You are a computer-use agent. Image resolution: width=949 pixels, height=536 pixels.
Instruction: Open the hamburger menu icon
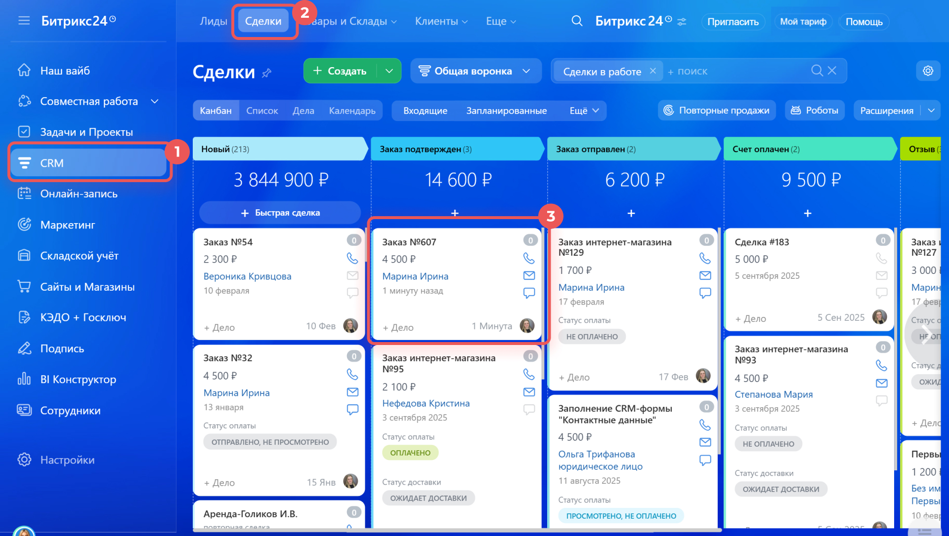coord(24,21)
